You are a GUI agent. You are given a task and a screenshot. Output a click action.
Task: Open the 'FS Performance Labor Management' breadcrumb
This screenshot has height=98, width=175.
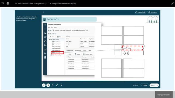click(x=31, y=4)
